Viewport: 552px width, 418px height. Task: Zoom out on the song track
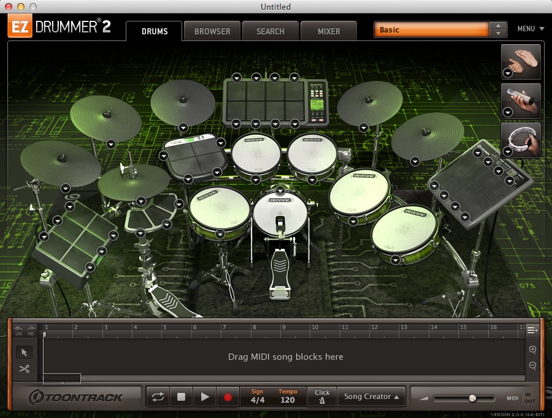tap(532, 365)
